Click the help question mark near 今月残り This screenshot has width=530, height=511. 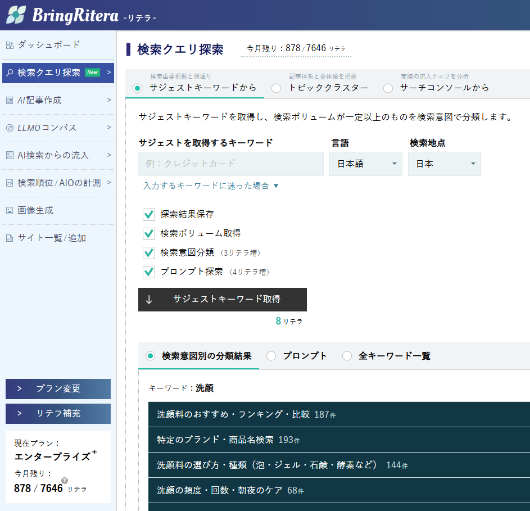[65, 481]
